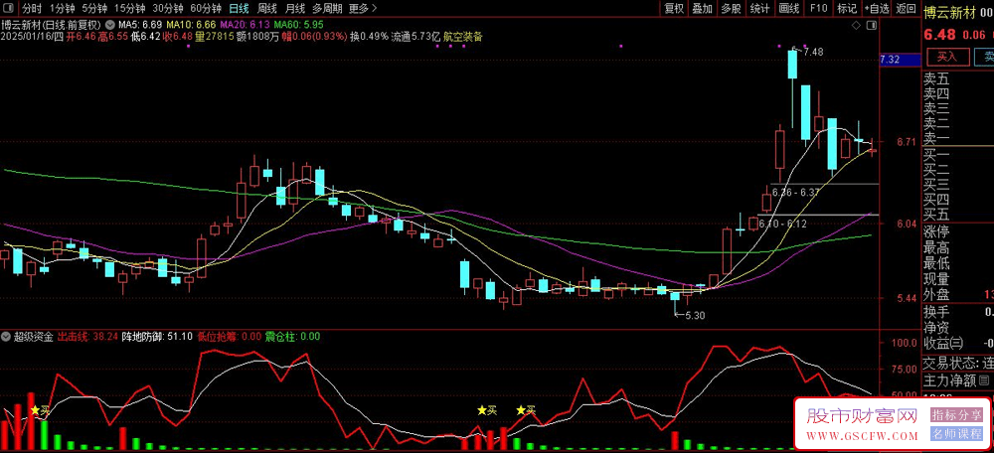Click the 6.10 - 6.12 gap line label
Screen dimensions: 994x453
point(782,223)
